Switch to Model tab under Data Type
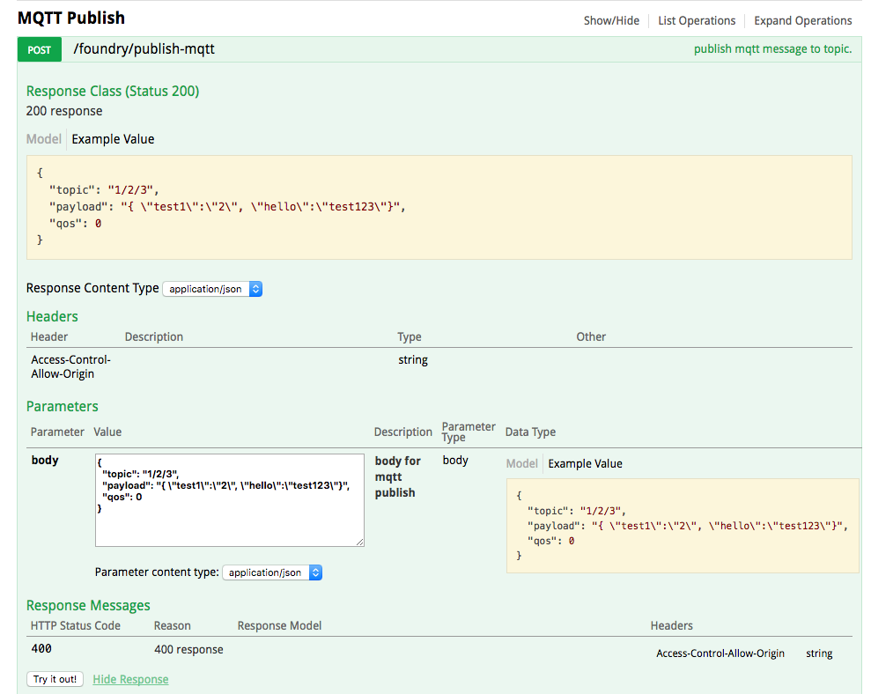Image resolution: width=871 pixels, height=694 pixels. pyautogui.click(x=521, y=463)
